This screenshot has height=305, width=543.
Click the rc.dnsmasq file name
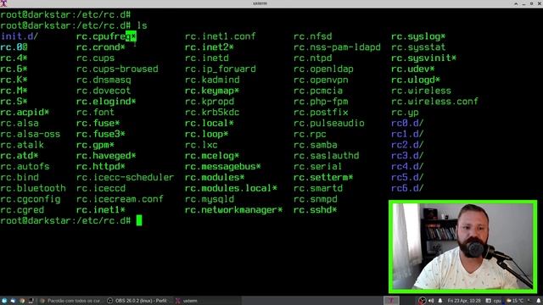point(104,80)
